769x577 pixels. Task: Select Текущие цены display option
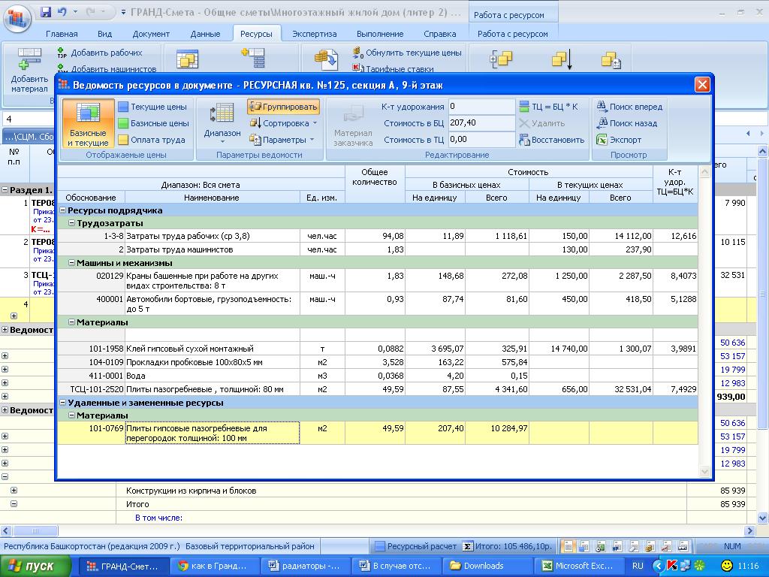tap(152, 107)
